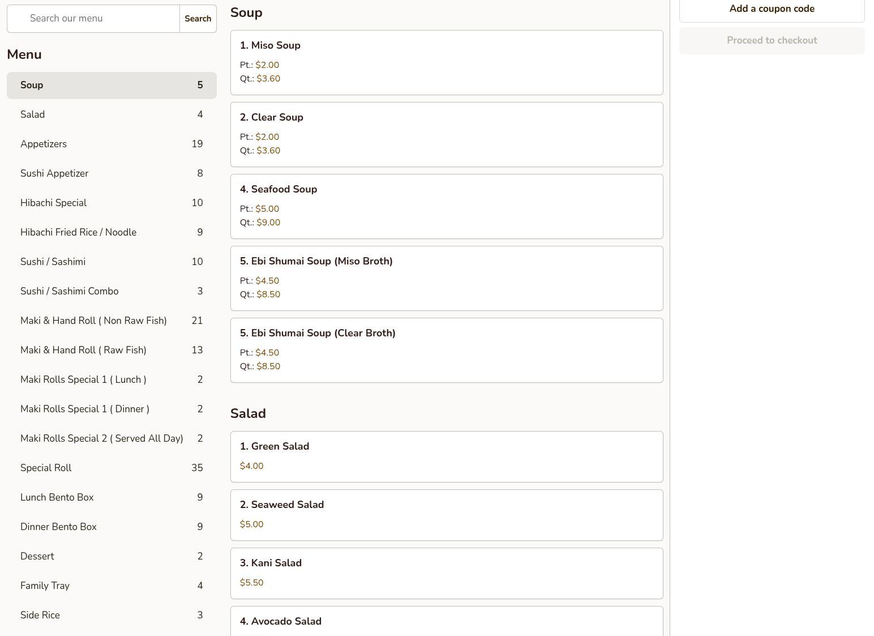Open the Salad category in the sidebar
This screenshot has width=874, height=636.
pyautogui.click(x=112, y=115)
